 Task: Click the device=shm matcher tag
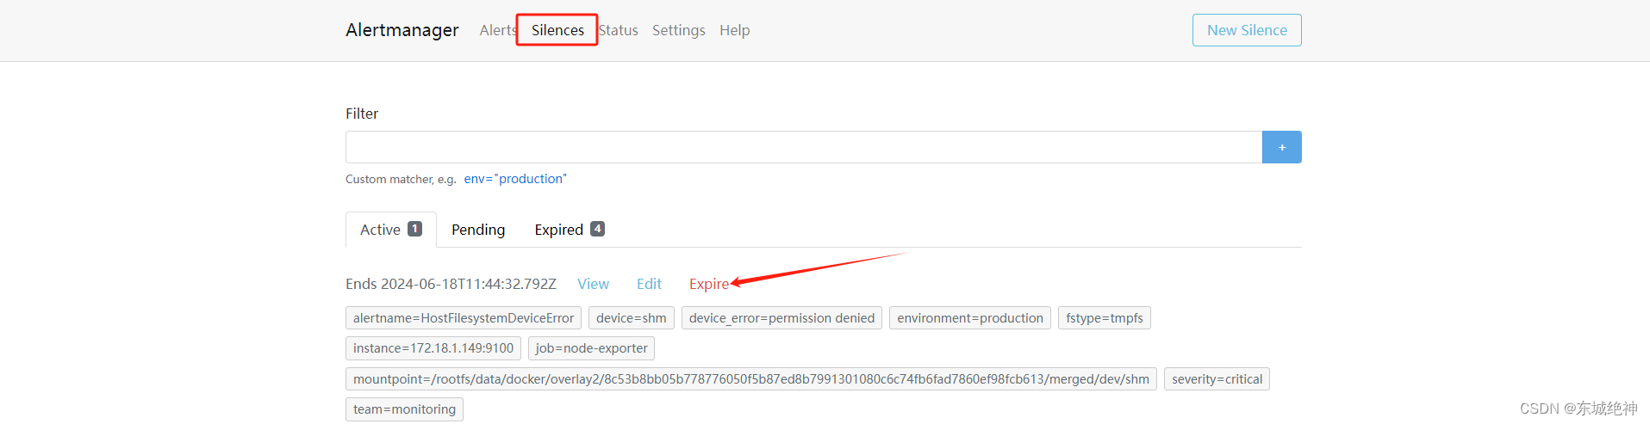[632, 318]
